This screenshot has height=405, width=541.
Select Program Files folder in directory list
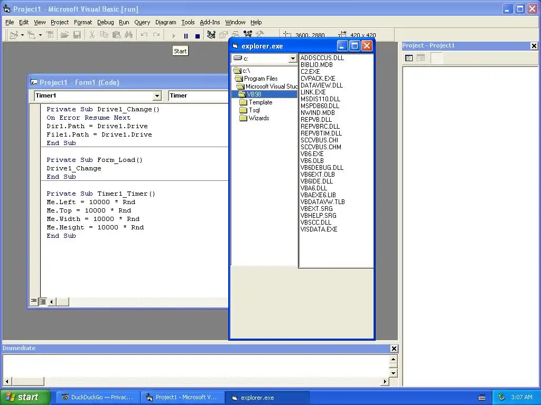click(x=256, y=79)
